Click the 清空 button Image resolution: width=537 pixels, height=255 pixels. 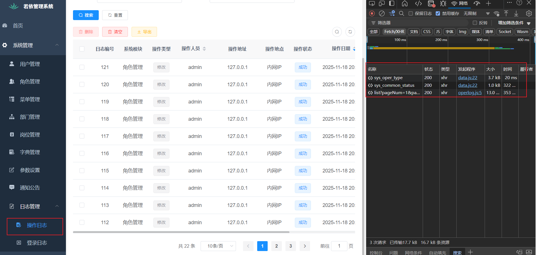tap(115, 32)
